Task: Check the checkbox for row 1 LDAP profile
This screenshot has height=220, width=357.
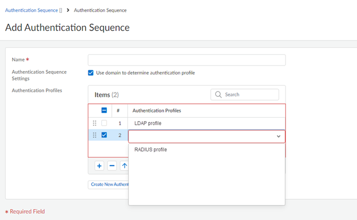Action: 104,123
